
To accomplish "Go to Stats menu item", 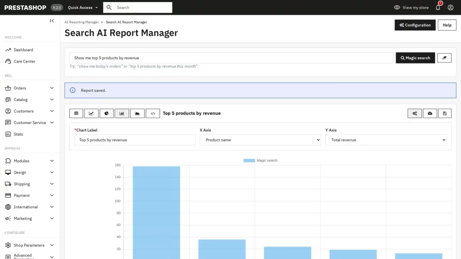I will coord(18,134).
